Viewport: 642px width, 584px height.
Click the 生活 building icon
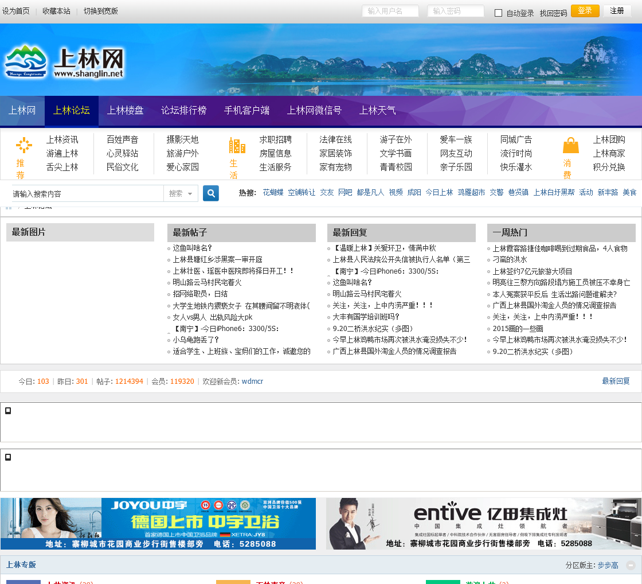click(237, 146)
